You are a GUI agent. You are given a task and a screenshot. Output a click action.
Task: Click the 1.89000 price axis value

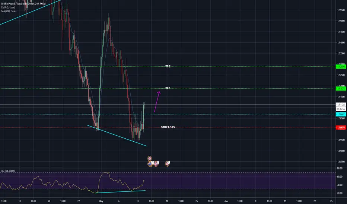pos(341,151)
